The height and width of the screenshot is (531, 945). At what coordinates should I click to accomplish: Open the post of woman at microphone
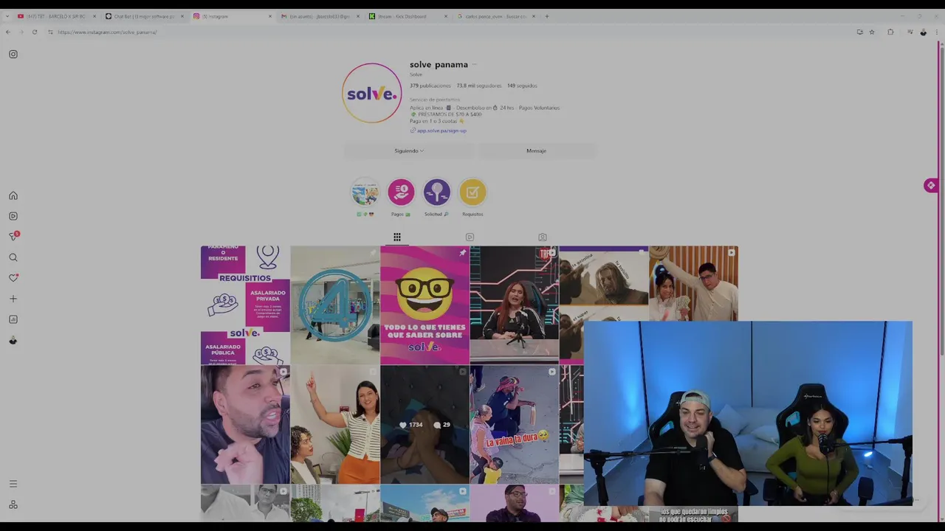514,305
